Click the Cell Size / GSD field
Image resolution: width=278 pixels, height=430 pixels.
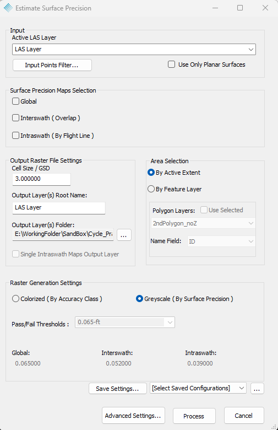(x=41, y=179)
